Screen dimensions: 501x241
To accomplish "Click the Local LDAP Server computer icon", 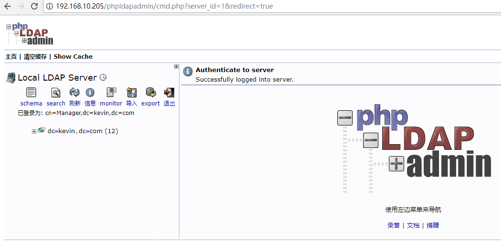I will (x=10, y=78).
